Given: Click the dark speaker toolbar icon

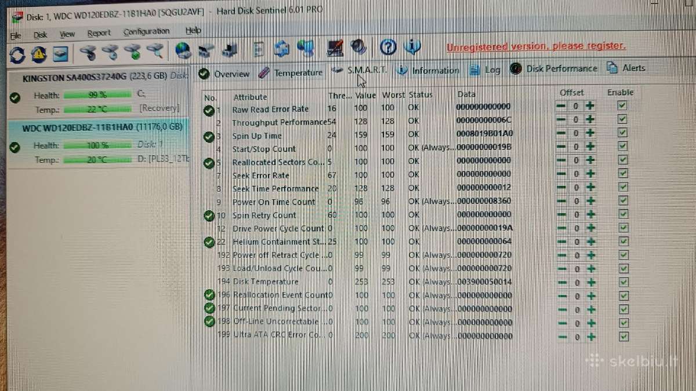Looking at the screenshot, I should 358,47.
